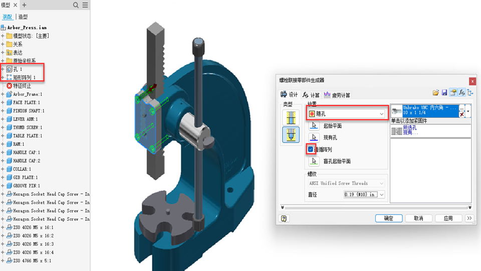Select GIB PLATE:1 part icon
The width and height of the screenshot is (481, 271).
(x=9, y=177)
